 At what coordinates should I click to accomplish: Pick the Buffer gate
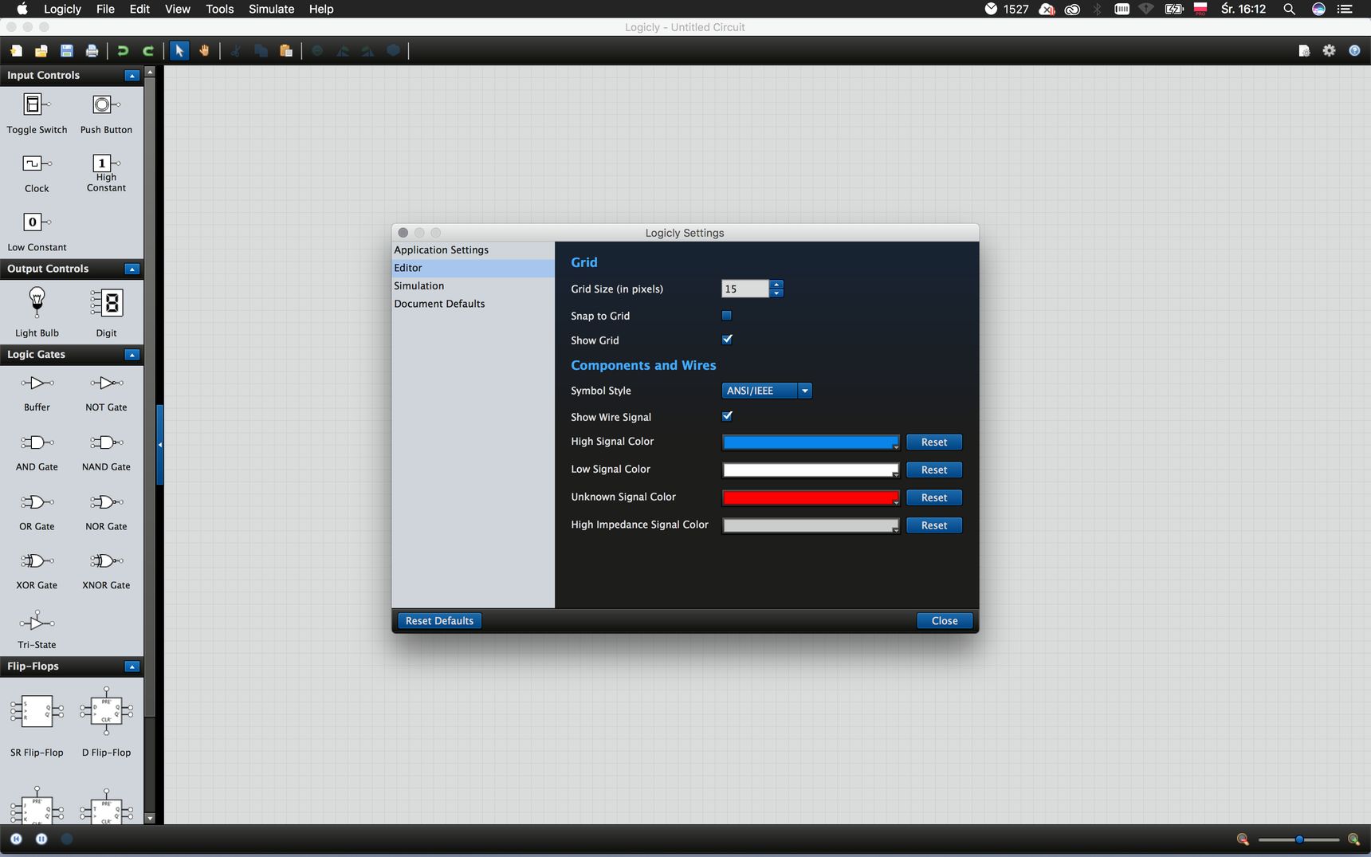(37, 393)
